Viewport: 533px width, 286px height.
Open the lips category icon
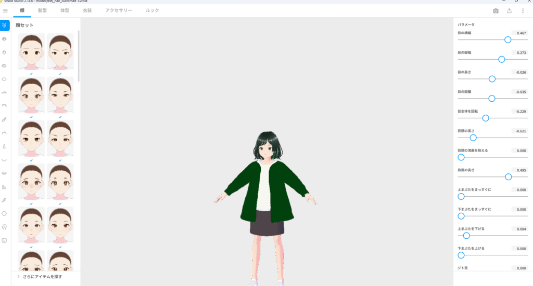(4, 173)
